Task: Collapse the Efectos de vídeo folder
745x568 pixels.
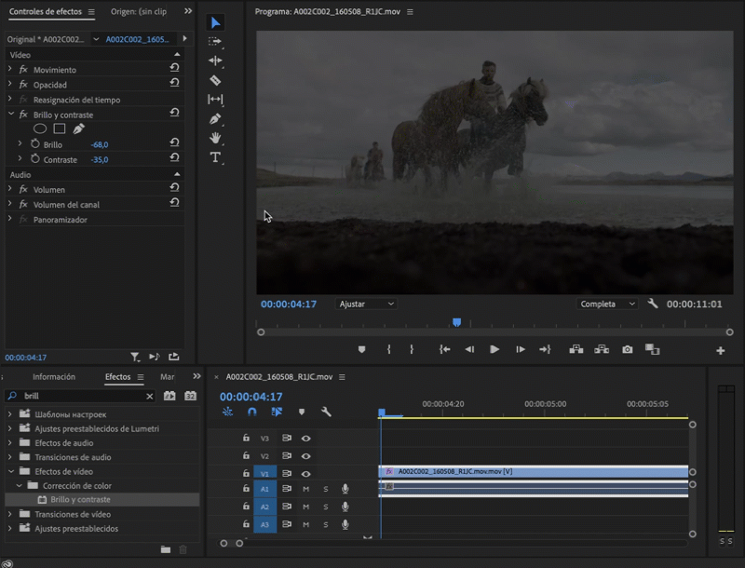Action: point(10,471)
